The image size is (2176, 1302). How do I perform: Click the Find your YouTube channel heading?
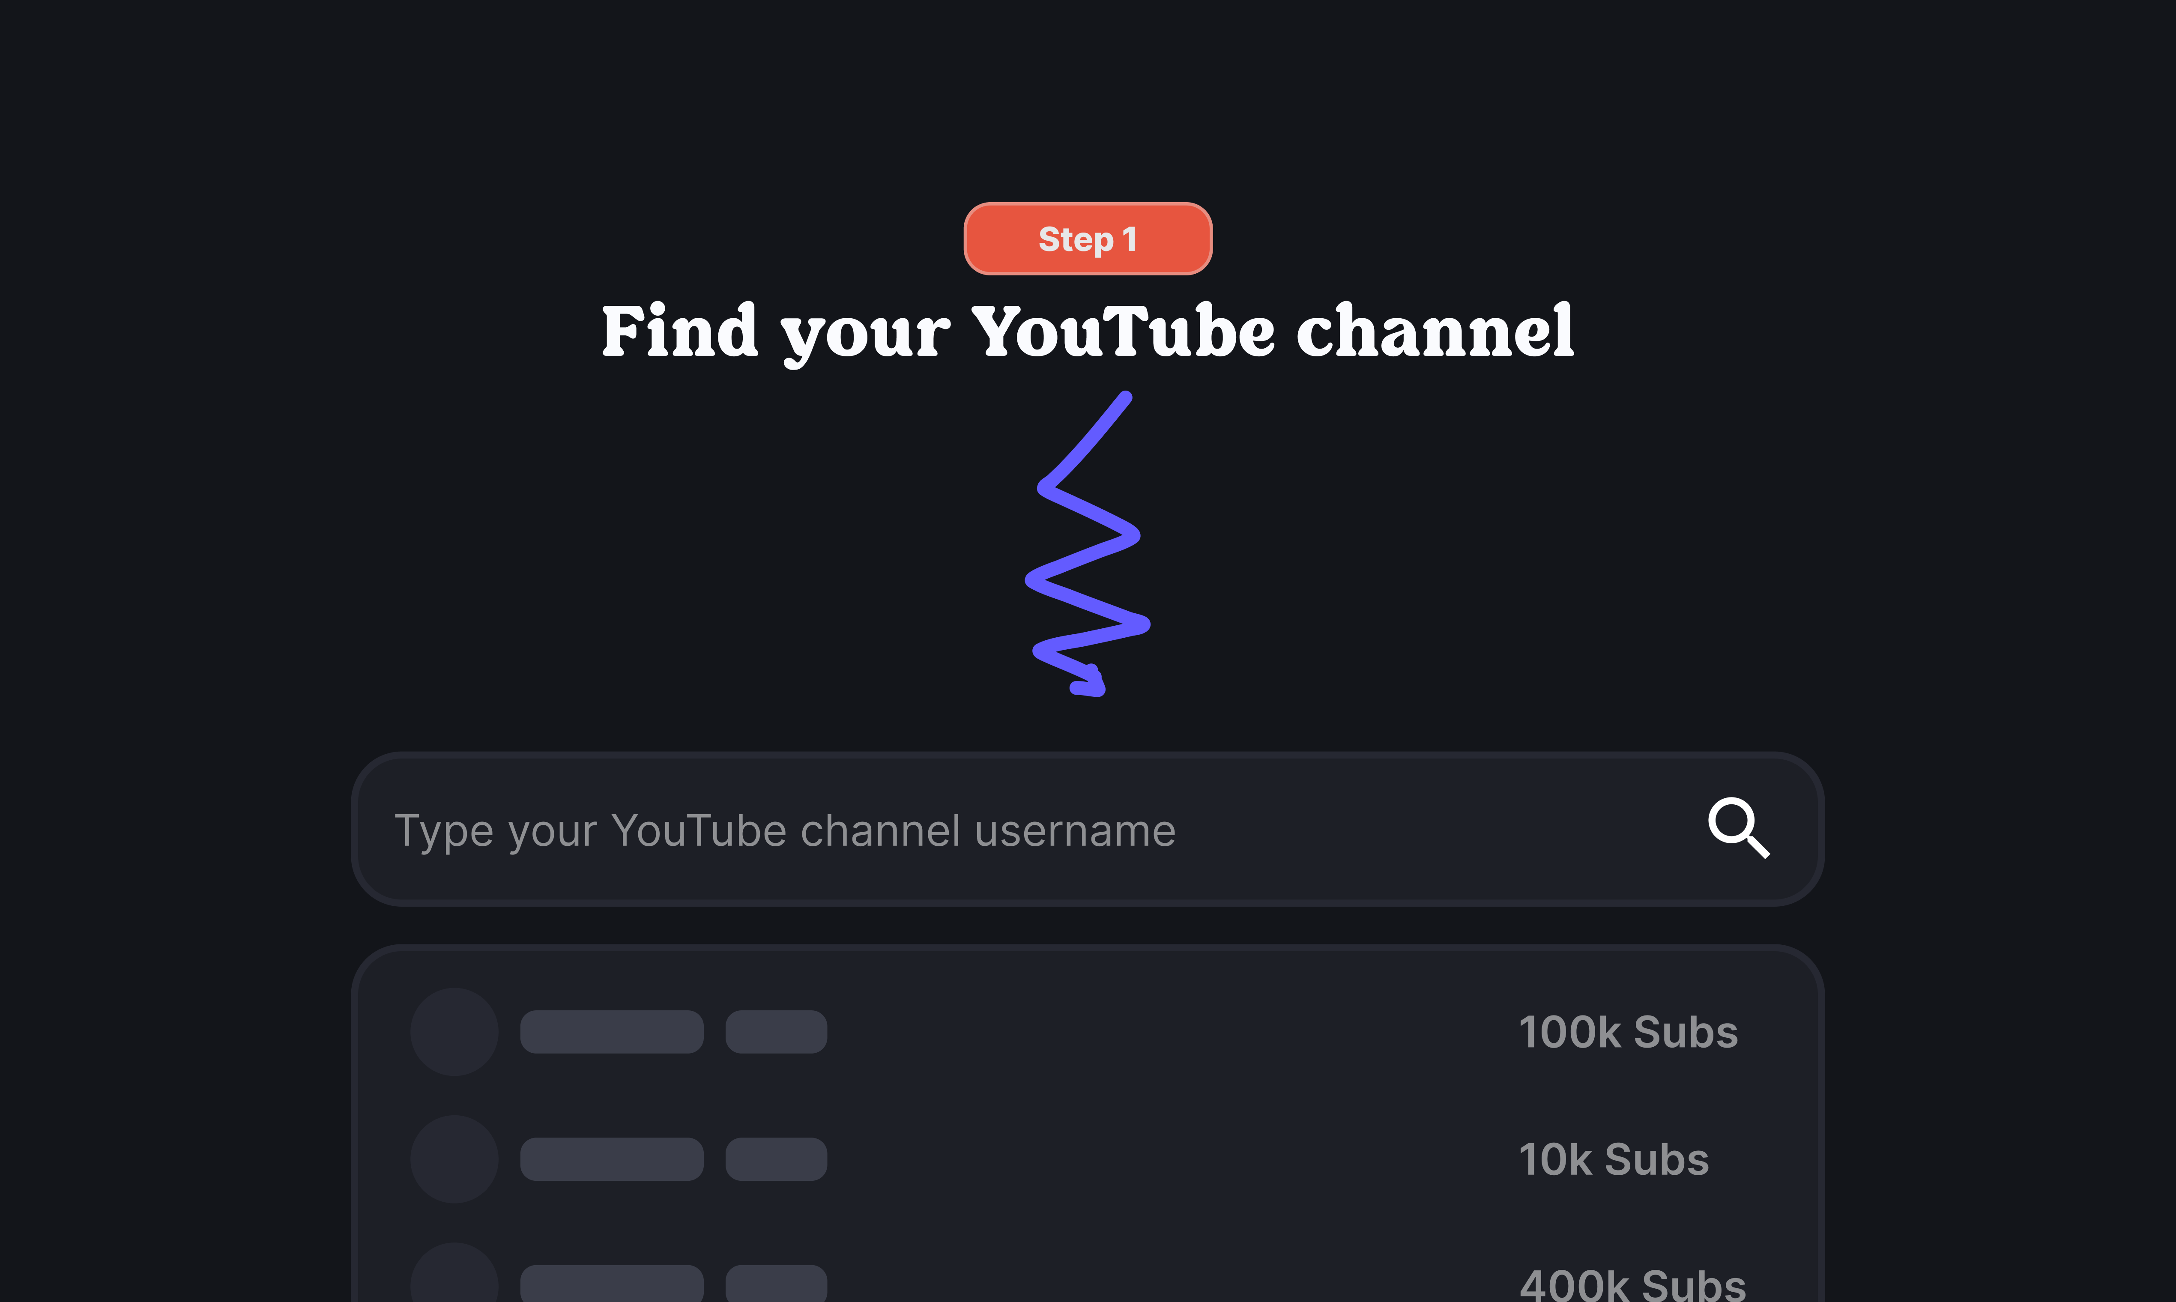point(1088,332)
